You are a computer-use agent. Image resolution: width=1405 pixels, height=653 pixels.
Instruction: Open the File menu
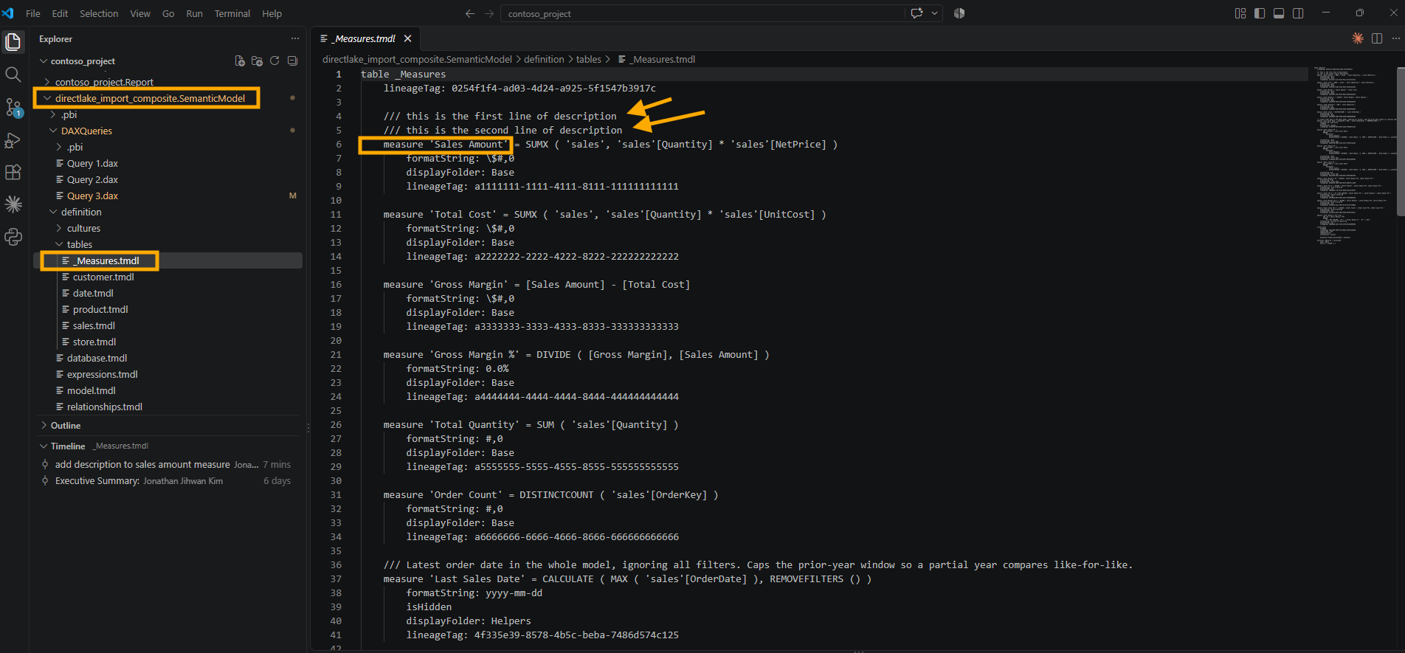pyautogui.click(x=33, y=13)
